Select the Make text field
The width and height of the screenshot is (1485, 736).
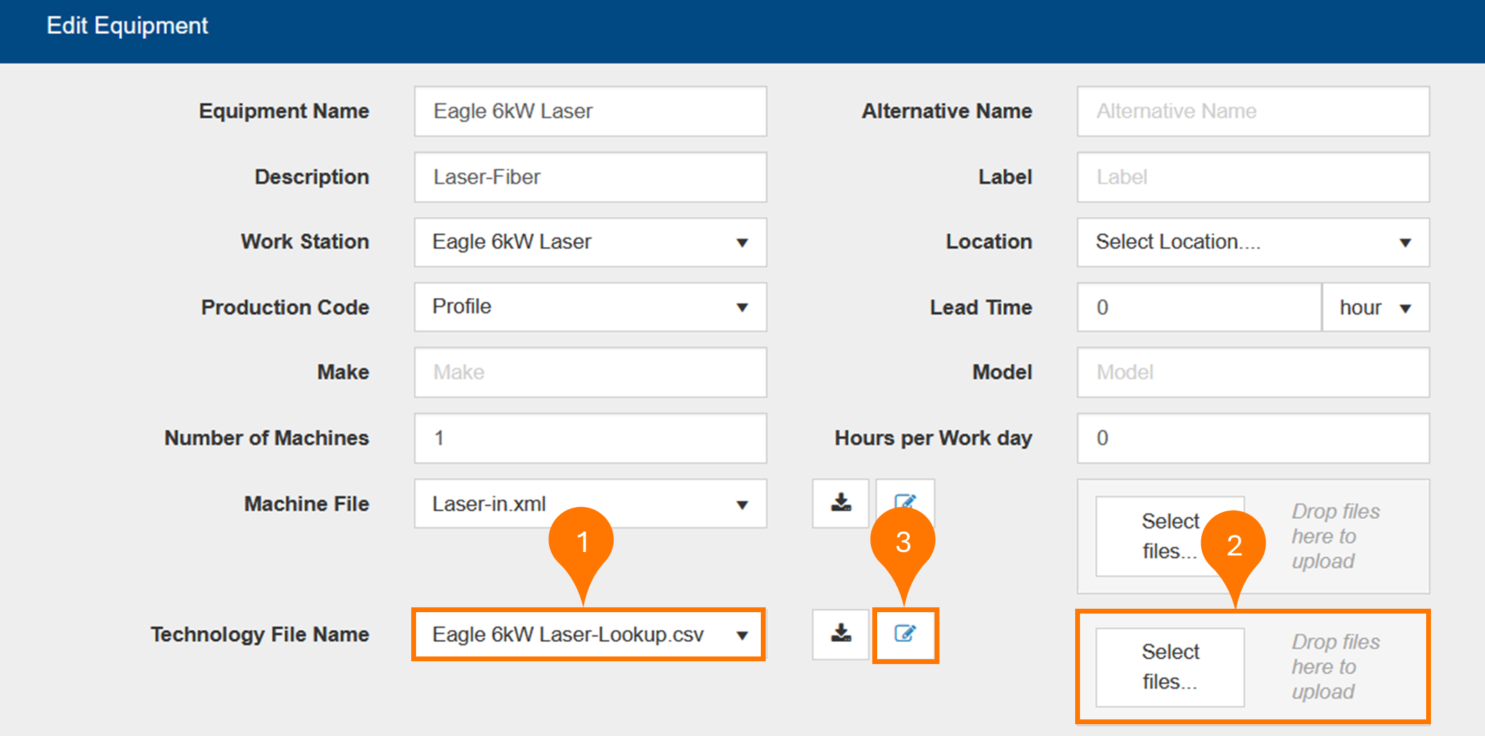pos(590,372)
